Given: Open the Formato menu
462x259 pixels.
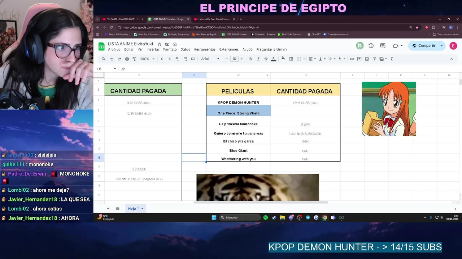Looking at the screenshot, I should pyautogui.click(x=170, y=49).
